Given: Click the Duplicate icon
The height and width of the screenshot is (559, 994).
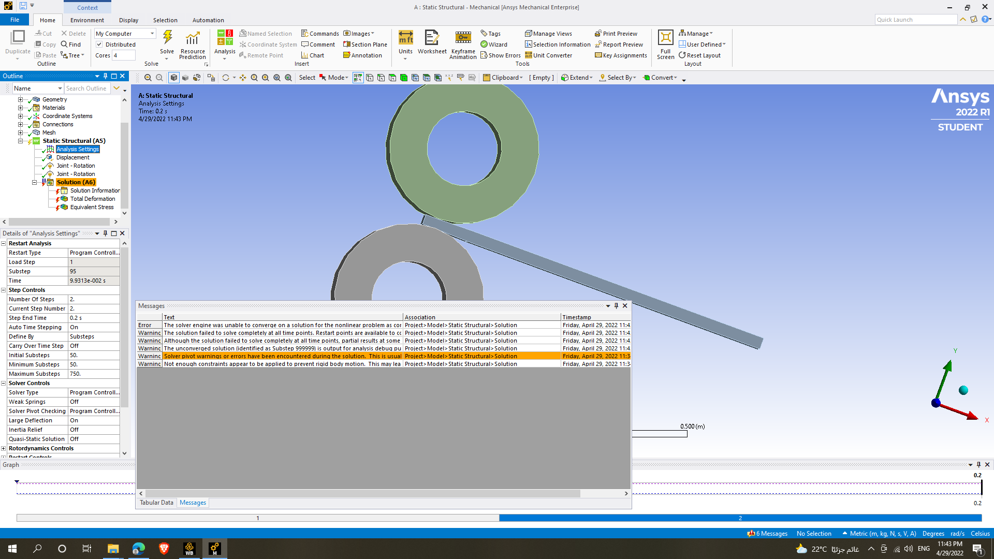Looking at the screenshot, I should pos(18,37).
